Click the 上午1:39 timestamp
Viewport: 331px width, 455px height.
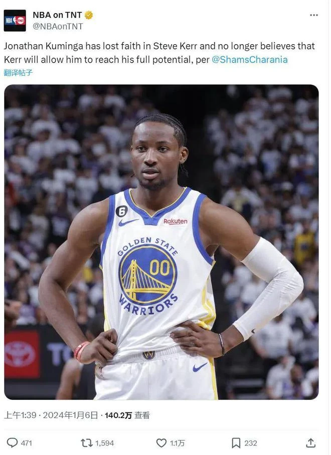click(20, 415)
